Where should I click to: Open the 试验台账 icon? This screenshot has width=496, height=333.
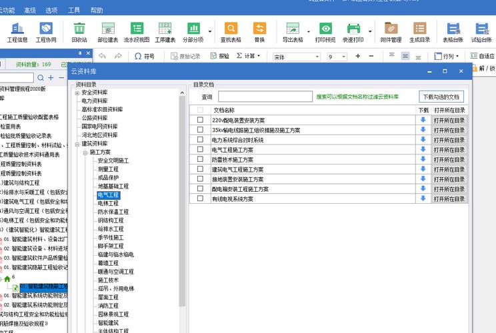click(481, 32)
